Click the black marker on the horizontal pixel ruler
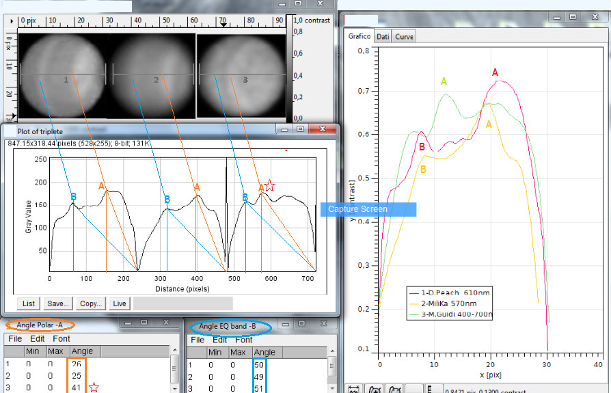The height and width of the screenshot is (393, 611). pyautogui.click(x=223, y=25)
